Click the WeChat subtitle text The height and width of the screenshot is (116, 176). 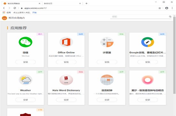[26, 56]
